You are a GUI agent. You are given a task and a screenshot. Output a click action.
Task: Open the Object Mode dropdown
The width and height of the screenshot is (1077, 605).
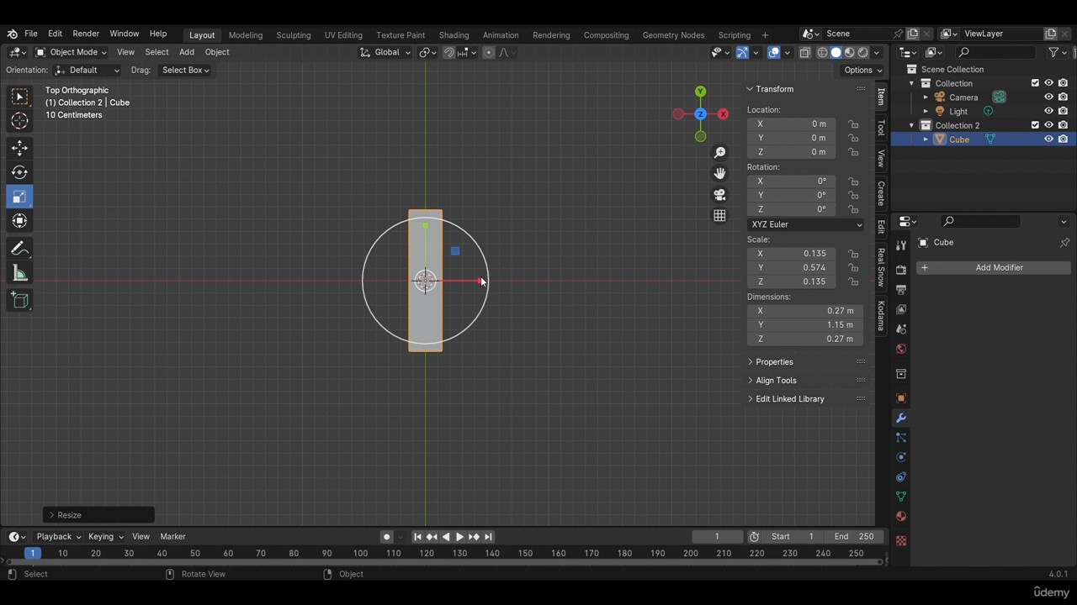click(72, 52)
